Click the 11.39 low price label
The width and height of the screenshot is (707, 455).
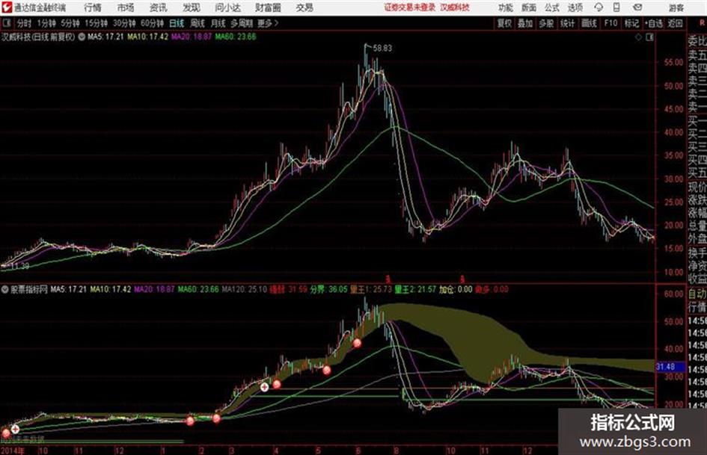point(20,266)
